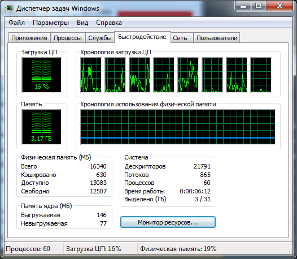Open the Файл menu

pyautogui.click(x=16, y=23)
